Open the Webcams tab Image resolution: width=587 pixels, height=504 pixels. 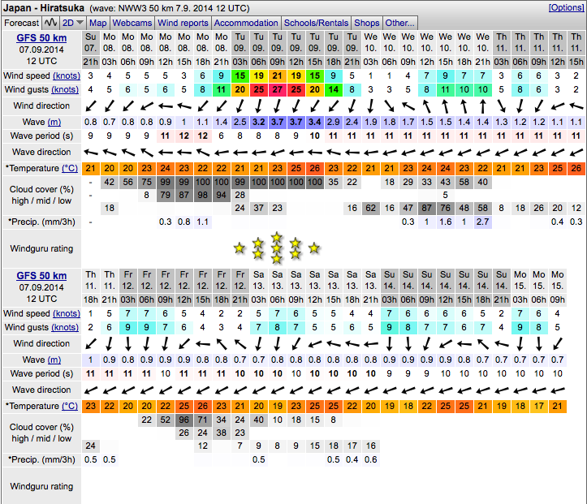[132, 23]
